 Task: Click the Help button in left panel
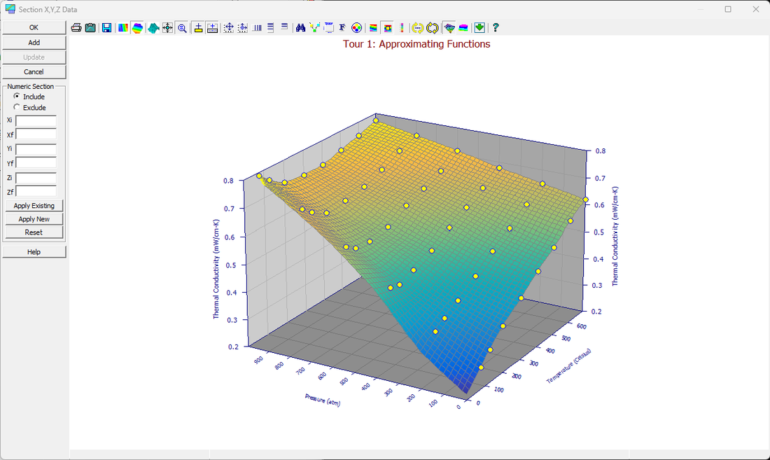[x=34, y=252]
